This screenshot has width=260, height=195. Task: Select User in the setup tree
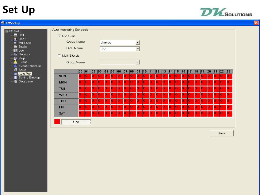22,39
